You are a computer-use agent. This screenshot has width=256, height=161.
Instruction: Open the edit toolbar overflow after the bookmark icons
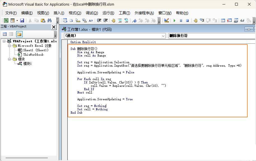click(159, 20)
